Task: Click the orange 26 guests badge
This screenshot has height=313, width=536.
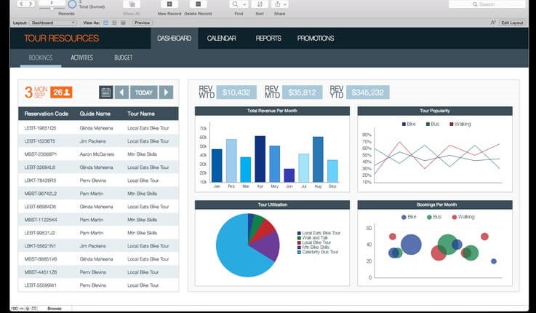Action: [61, 92]
